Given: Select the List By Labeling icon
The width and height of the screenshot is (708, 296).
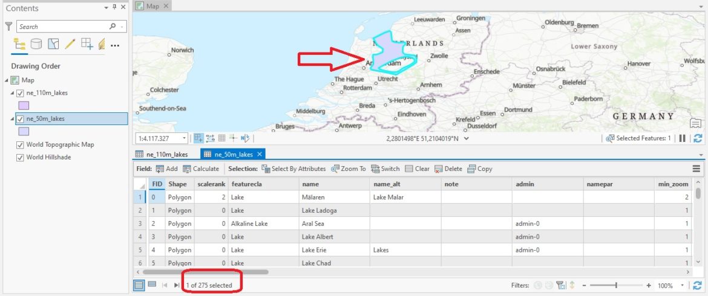Looking at the screenshot, I should coord(102,44).
